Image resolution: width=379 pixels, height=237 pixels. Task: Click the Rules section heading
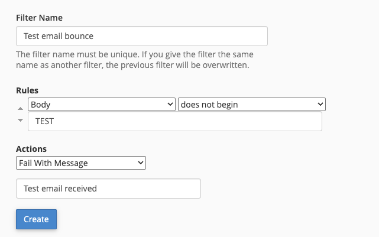click(27, 90)
